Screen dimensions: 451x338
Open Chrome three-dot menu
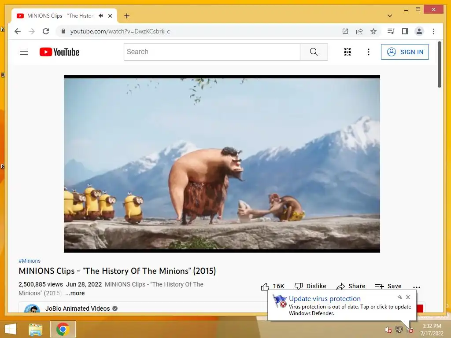(433, 31)
